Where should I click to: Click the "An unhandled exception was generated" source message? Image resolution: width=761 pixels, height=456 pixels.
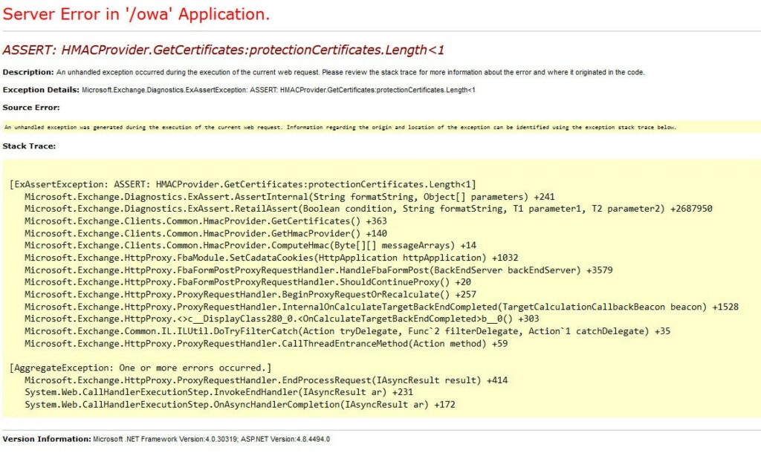coord(340,127)
